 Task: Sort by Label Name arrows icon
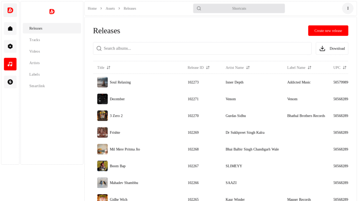[x=309, y=67]
